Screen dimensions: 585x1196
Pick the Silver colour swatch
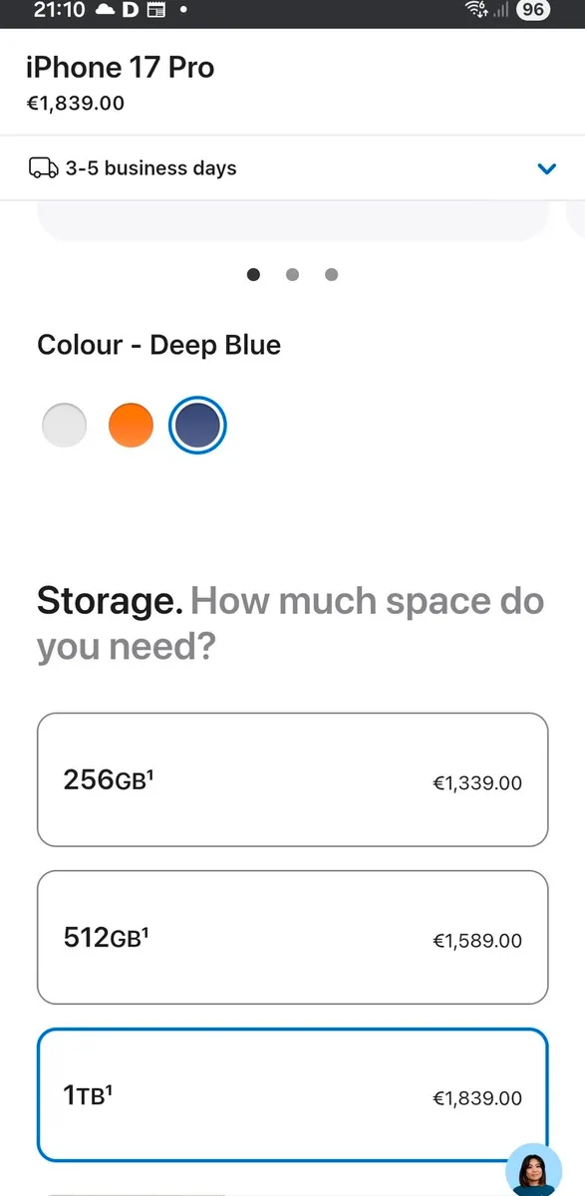(65, 426)
